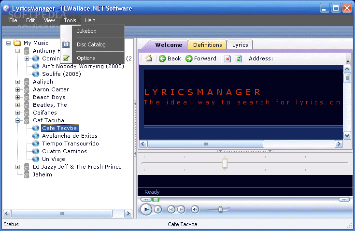Skip to previous track button
The height and width of the screenshot is (231, 355).
(x=171, y=209)
